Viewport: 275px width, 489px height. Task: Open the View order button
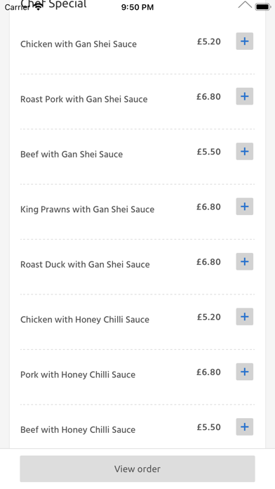[x=137, y=469]
